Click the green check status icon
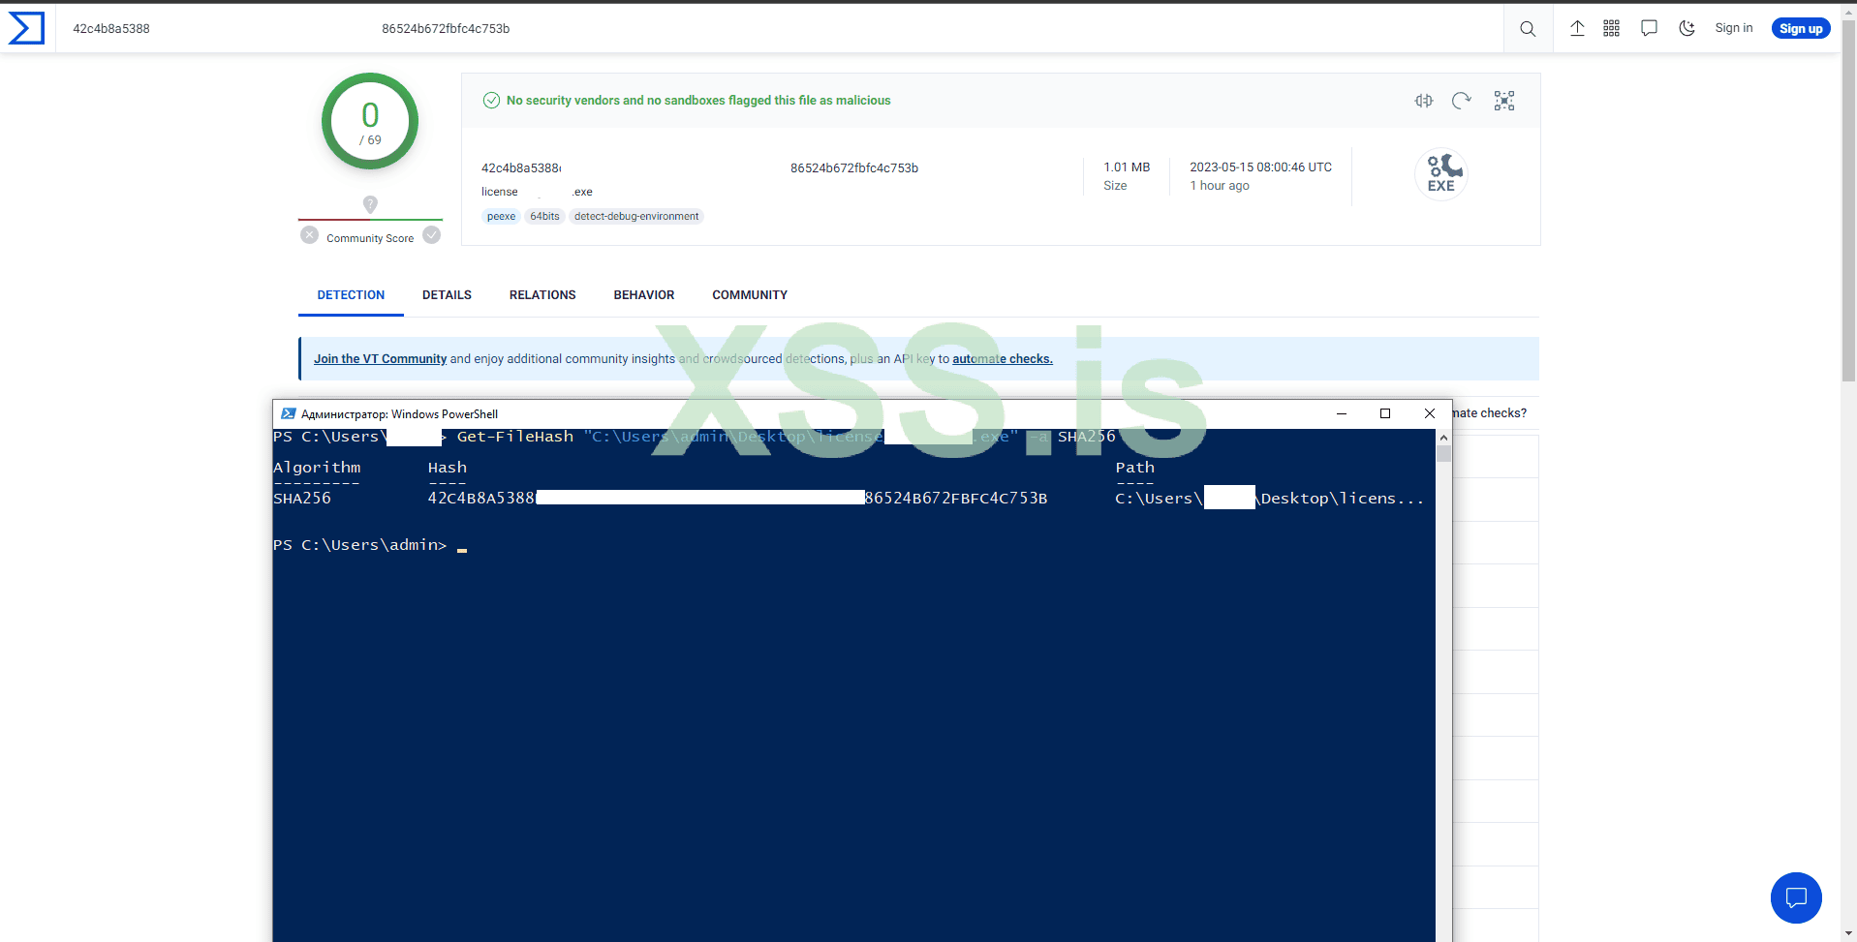The height and width of the screenshot is (942, 1857). click(x=491, y=101)
